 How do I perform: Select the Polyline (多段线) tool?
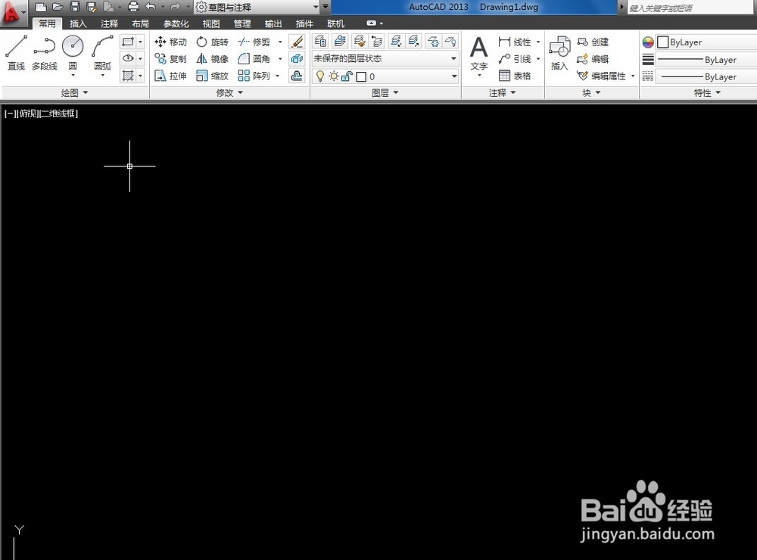45,53
